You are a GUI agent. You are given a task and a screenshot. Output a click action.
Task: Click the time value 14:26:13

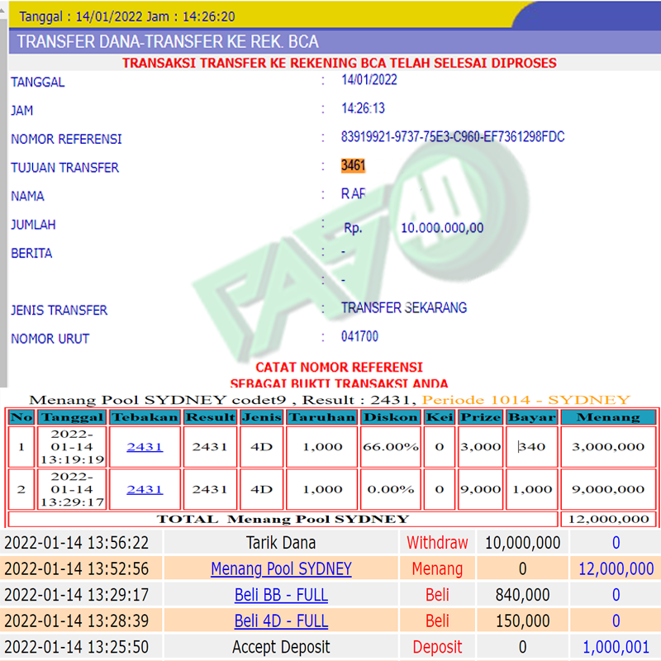pyautogui.click(x=363, y=108)
